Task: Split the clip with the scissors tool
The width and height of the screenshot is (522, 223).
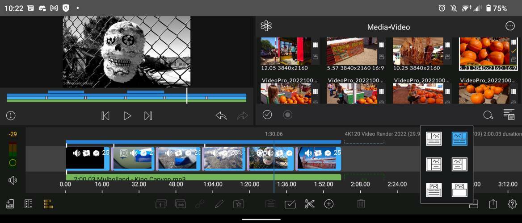Action: (x=309, y=204)
